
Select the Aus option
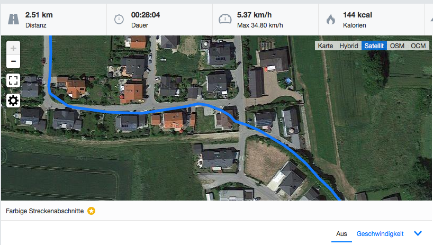click(x=341, y=234)
